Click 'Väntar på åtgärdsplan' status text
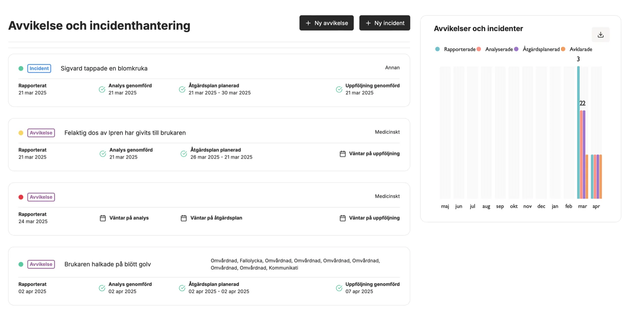Screen dimensions: 631x328 click(x=216, y=218)
